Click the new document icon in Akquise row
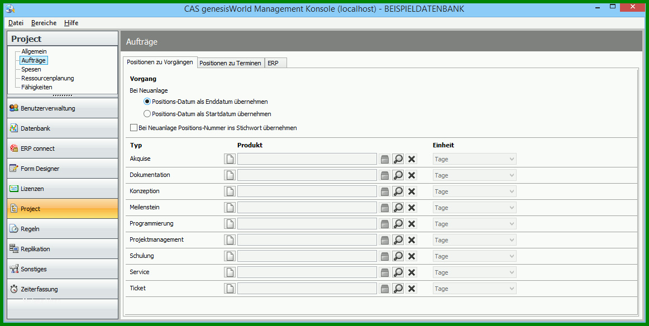The height and width of the screenshot is (326, 649). coord(230,159)
